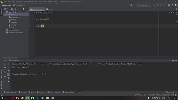
Task: Click restore layout icon in the Run panel
Action: [5, 77]
